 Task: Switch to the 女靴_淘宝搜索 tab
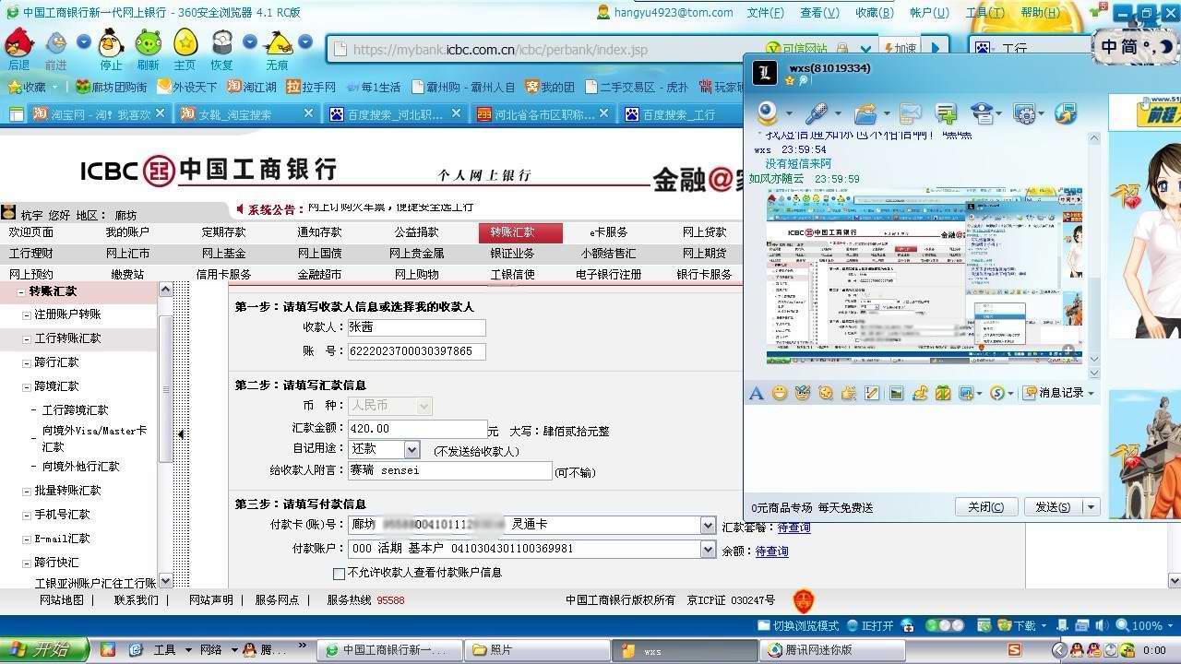[248, 114]
